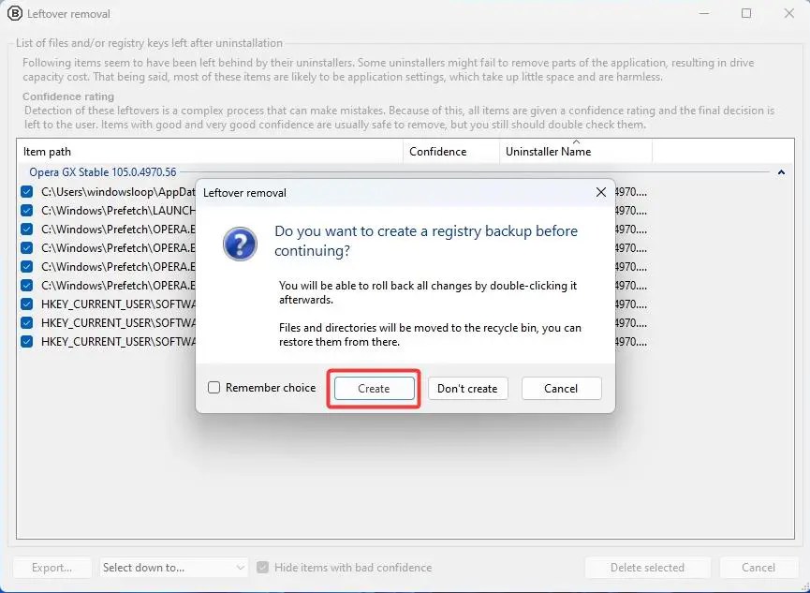The height and width of the screenshot is (593, 810).
Task: Collapse the Opera GX Stable group
Action: pyautogui.click(x=781, y=172)
